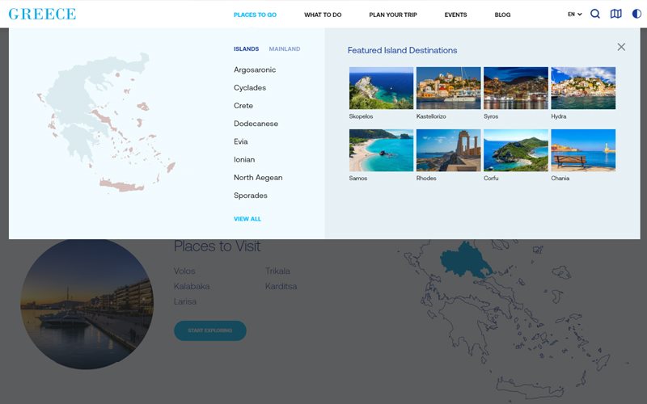
Task: Open the Skopelos destination thumbnail
Action: (x=381, y=88)
